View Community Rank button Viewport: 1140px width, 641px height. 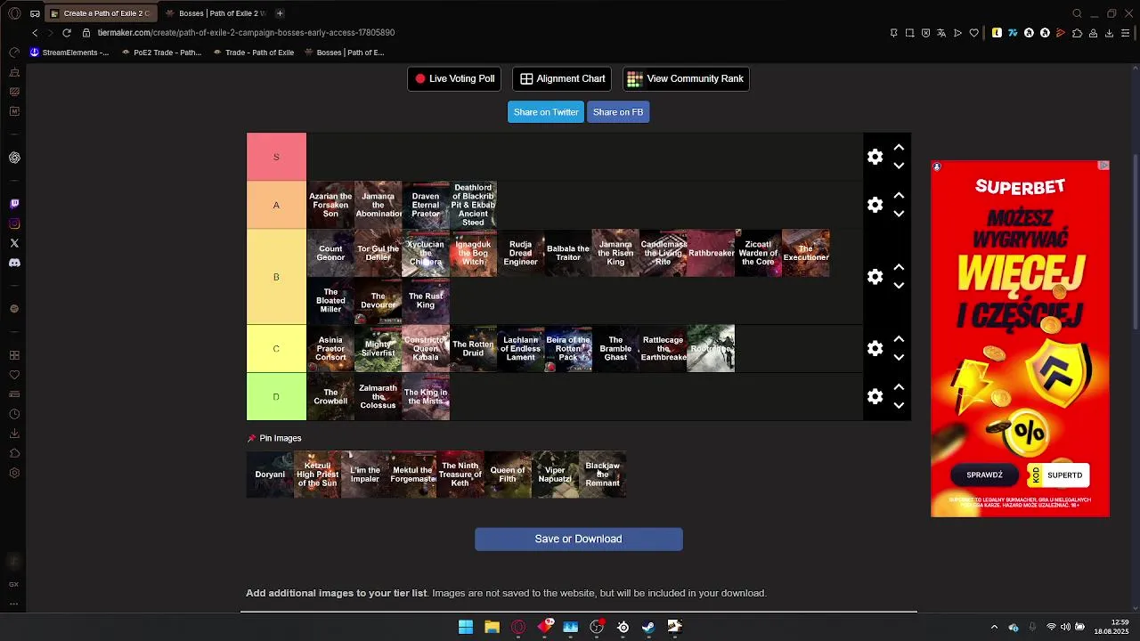coord(686,78)
